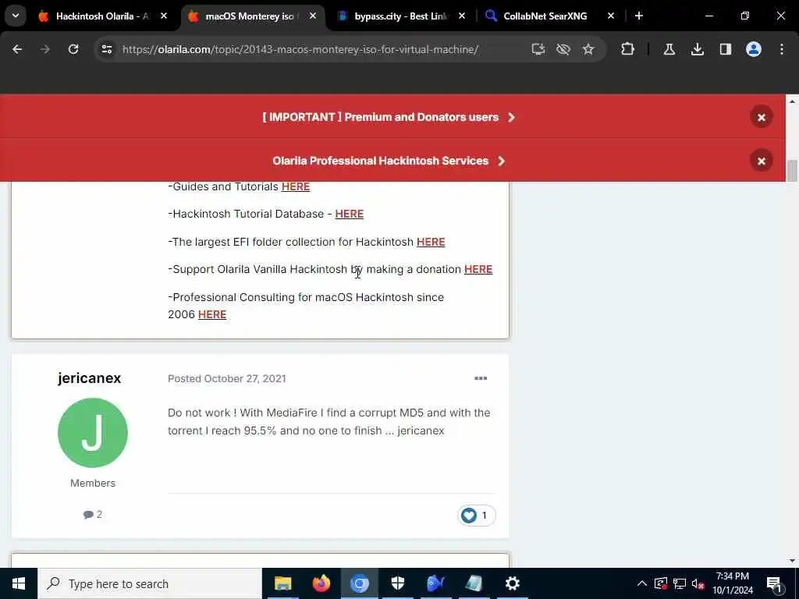Click the crossed-out eye tracking protection icon
This screenshot has width=799, height=599.
[563, 49]
